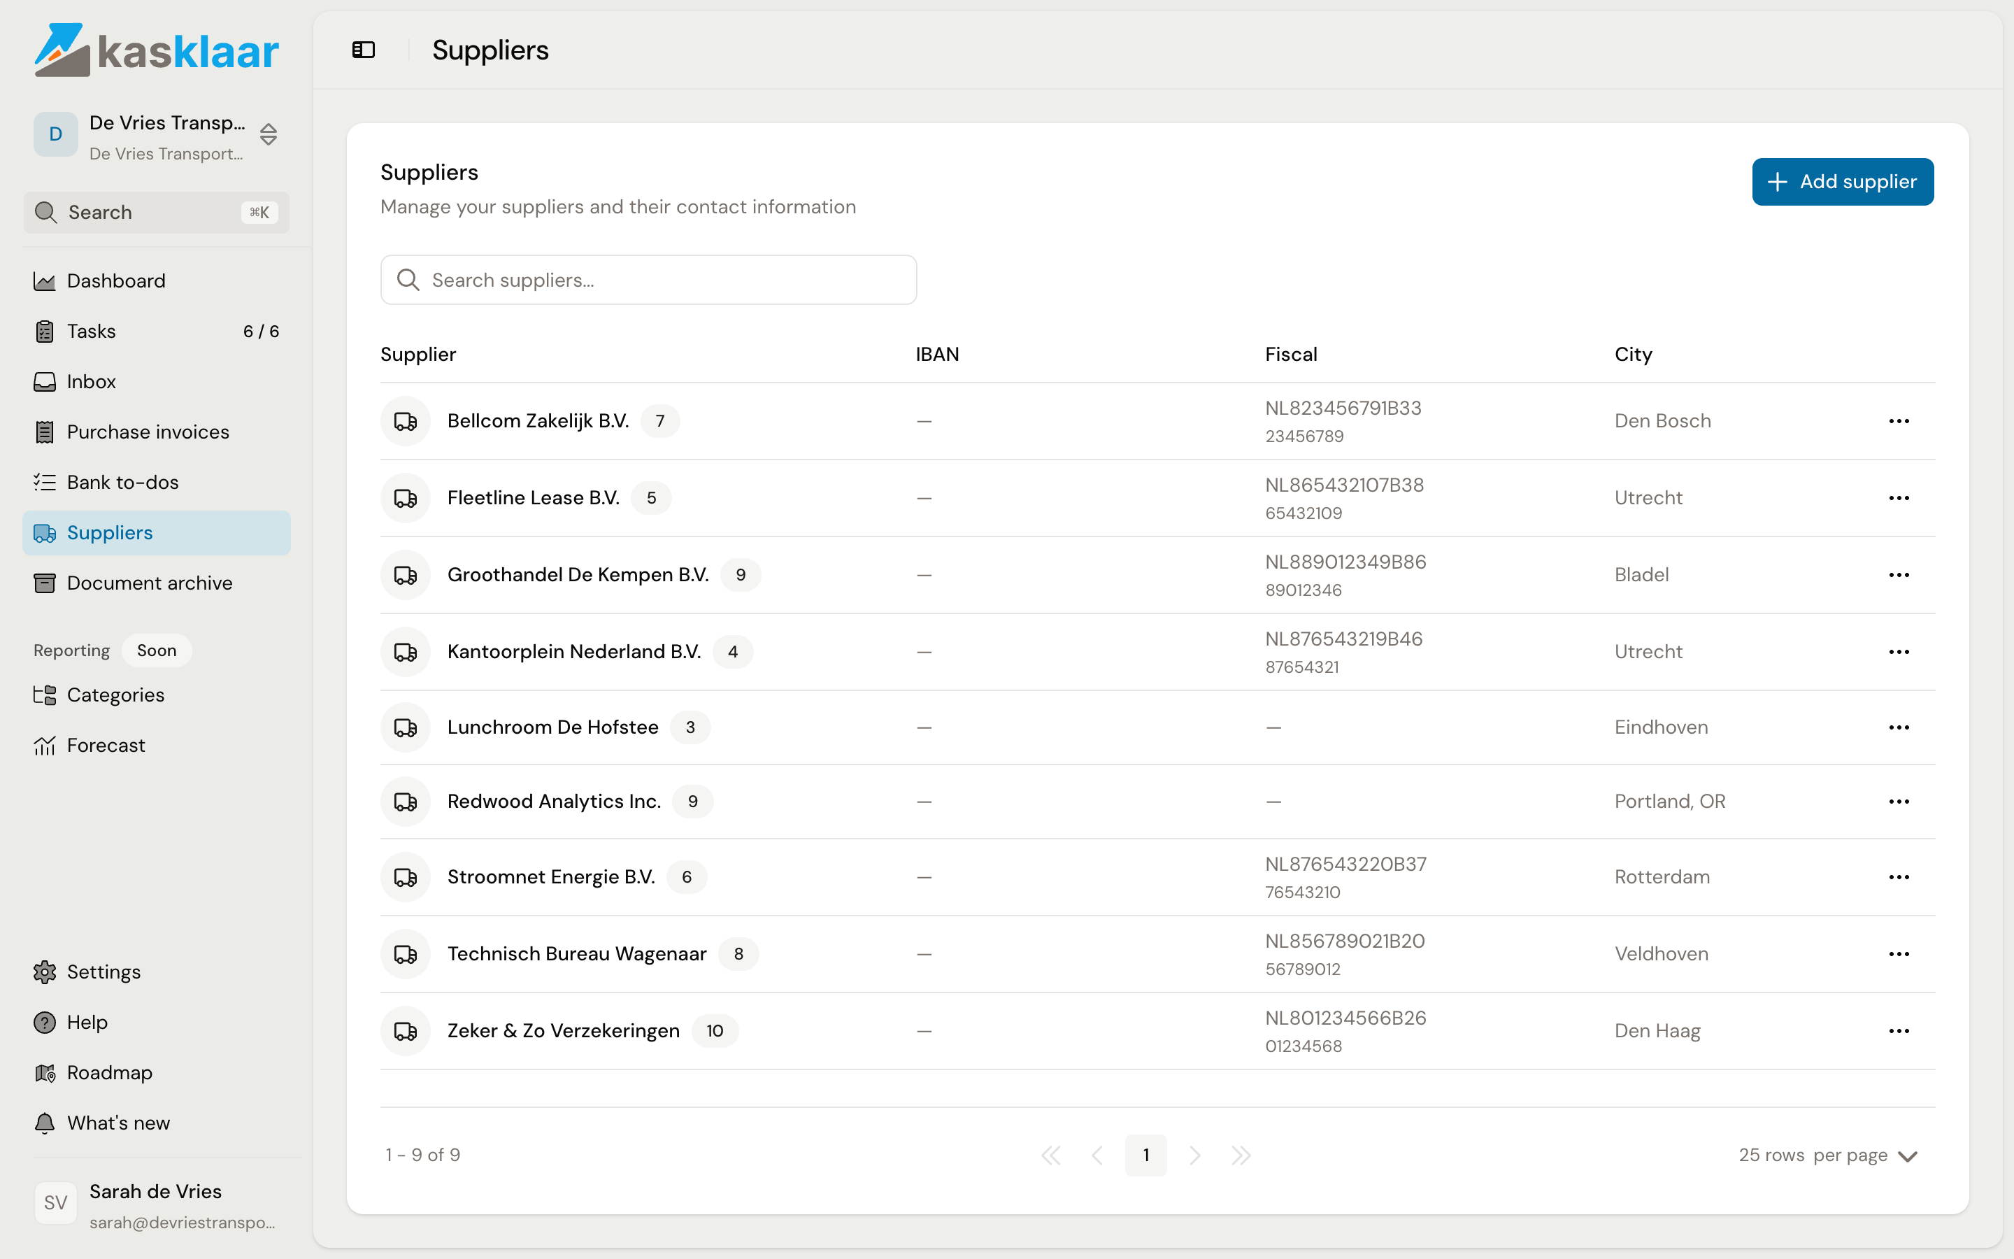Click the sidebar Search box
Image resolution: width=2014 pixels, height=1259 pixels.
157,213
